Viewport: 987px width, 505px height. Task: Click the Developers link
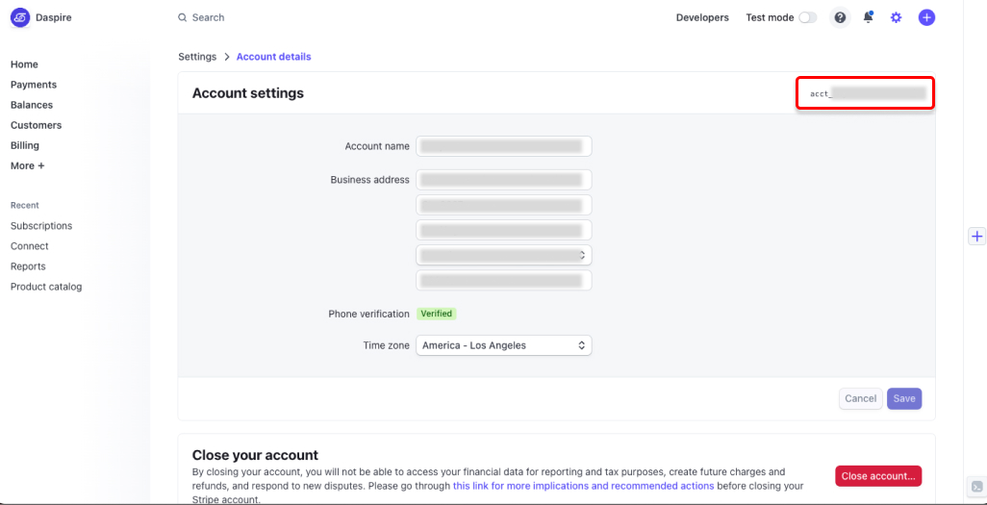tap(702, 17)
